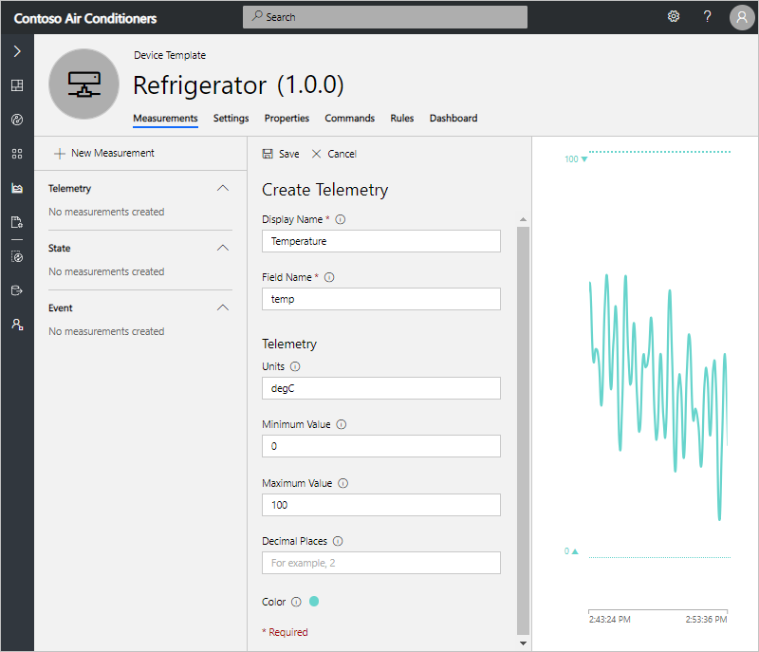Open Data Export from the navigation bar
Image resolution: width=759 pixels, height=652 pixels.
(x=16, y=289)
